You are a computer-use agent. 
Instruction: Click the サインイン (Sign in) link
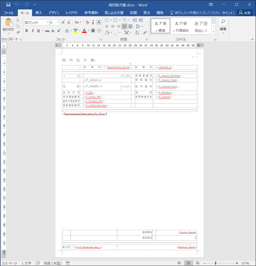[228, 13]
